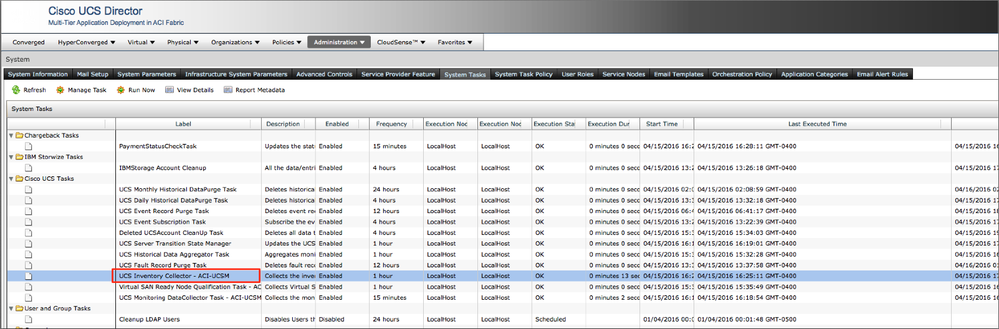Click document icon for UCS Server Transition State row
This screenshot has height=329, width=999.
(29, 244)
